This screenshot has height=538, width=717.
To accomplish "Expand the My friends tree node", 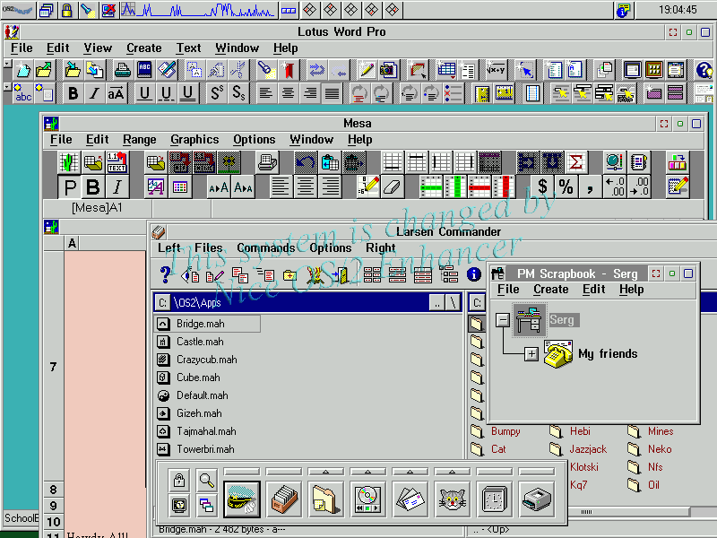I will (531, 353).
